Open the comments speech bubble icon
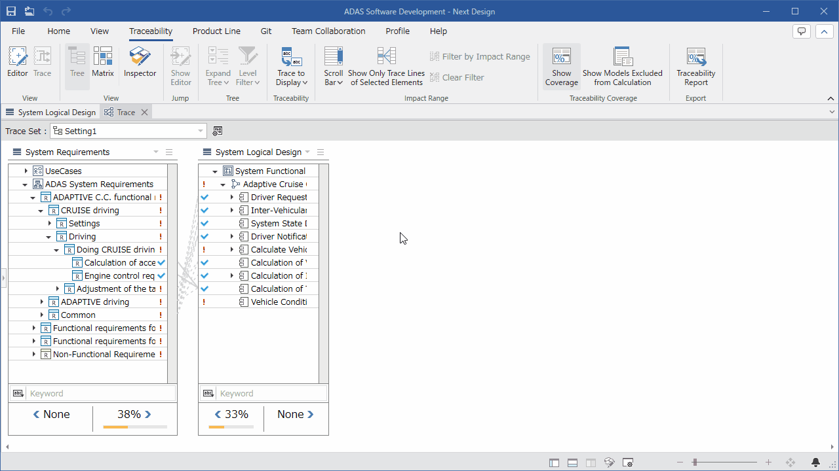 click(801, 31)
